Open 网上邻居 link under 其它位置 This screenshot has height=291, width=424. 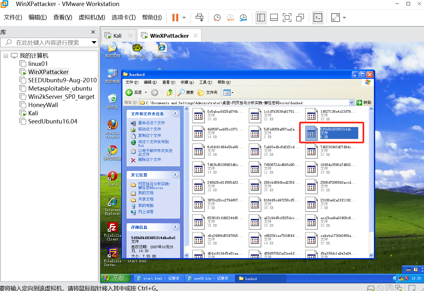pos(146,212)
